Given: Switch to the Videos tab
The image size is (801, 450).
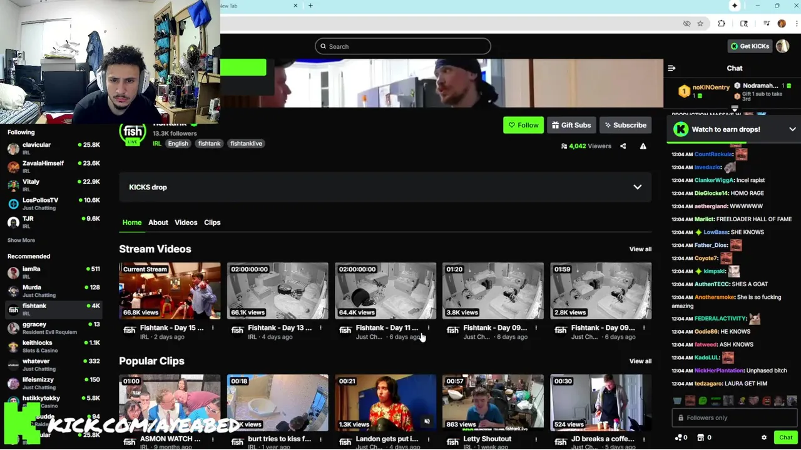Looking at the screenshot, I should [x=186, y=222].
